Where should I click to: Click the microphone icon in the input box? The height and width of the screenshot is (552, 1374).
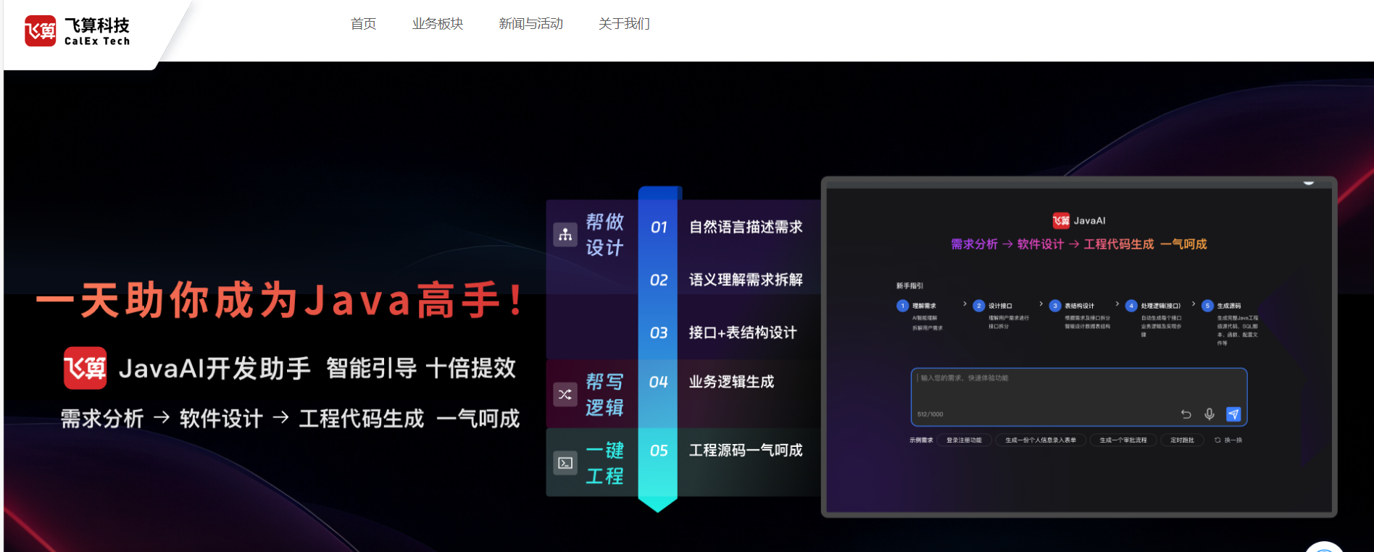point(1209,414)
